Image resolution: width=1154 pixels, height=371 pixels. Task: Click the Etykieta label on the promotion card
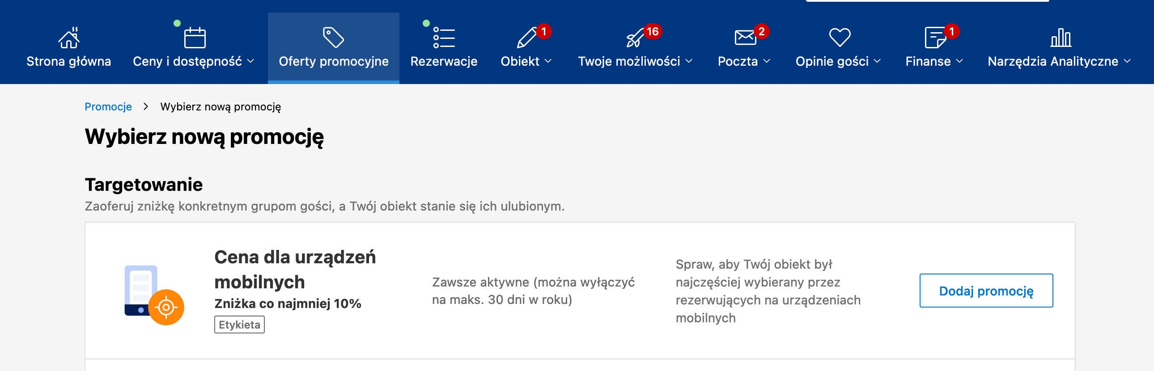238,325
